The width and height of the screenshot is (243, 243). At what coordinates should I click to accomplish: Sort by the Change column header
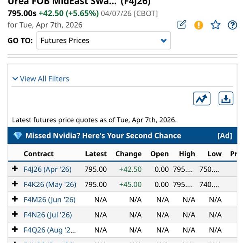128,154
